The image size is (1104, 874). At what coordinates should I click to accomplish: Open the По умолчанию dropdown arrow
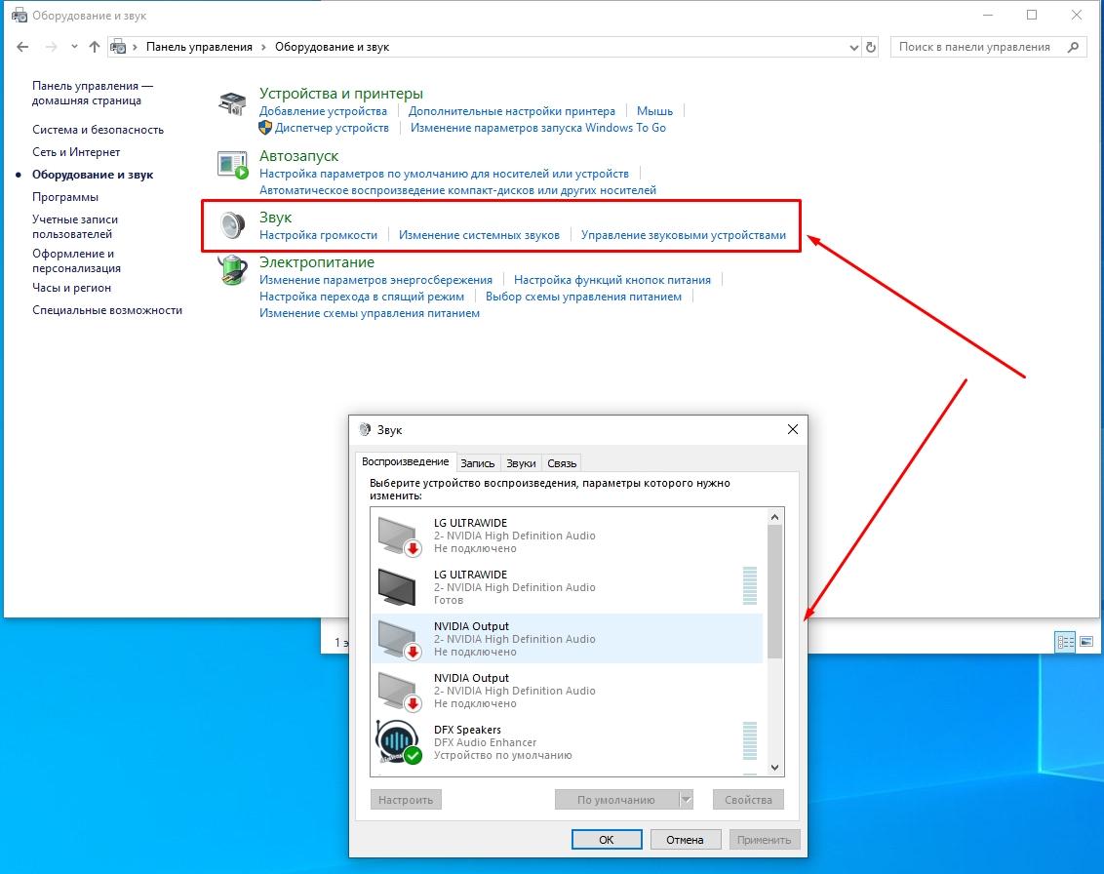[686, 800]
